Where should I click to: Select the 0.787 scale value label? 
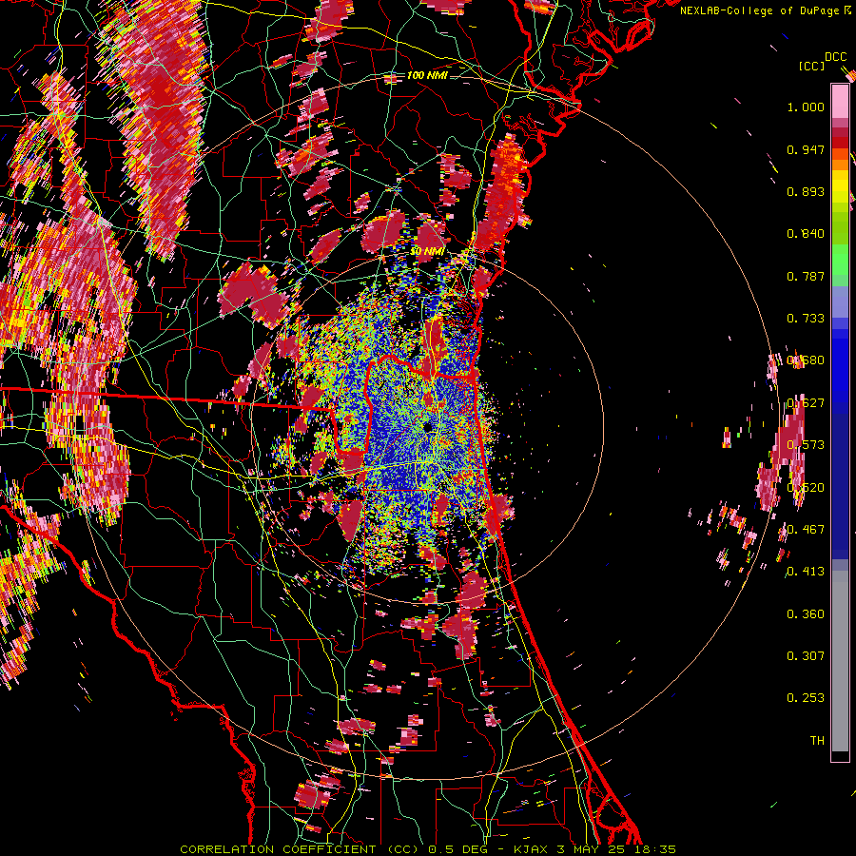[x=806, y=276]
